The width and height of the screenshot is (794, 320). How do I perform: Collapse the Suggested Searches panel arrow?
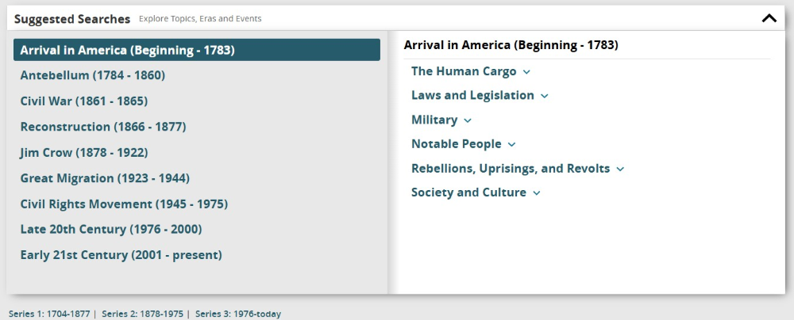769,18
